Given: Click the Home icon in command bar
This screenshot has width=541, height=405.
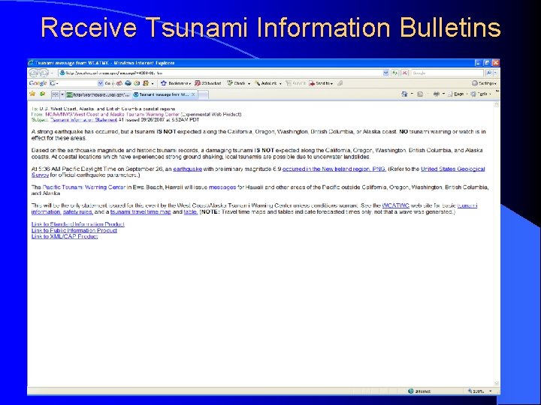Looking at the screenshot, I should pyautogui.click(x=404, y=94).
